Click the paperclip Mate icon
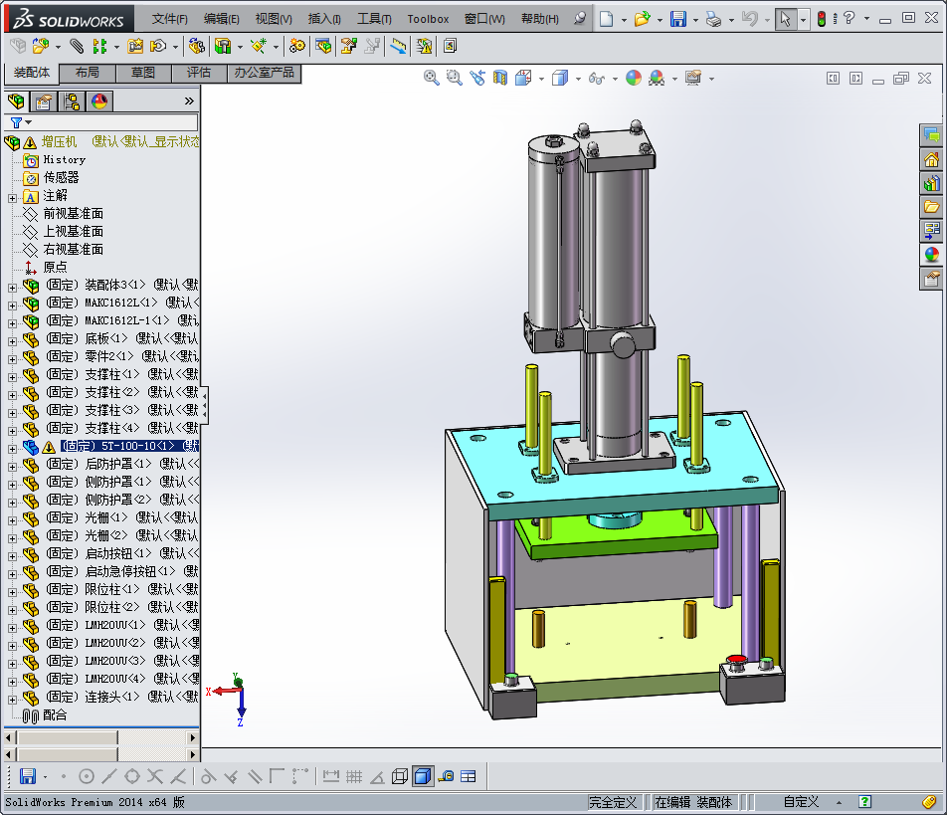 pyautogui.click(x=76, y=46)
